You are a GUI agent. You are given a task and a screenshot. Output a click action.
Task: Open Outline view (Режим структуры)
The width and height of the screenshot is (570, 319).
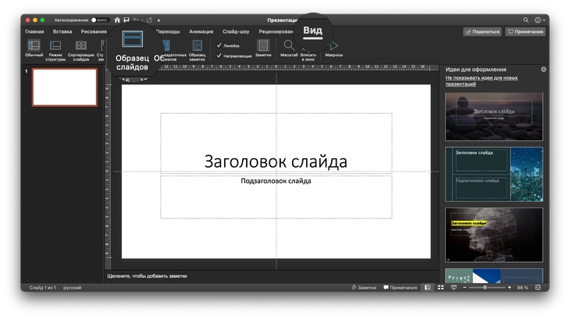(55, 50)
